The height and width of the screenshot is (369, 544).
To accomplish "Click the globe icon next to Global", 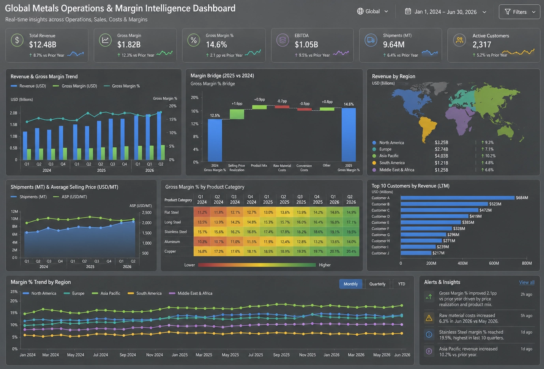I will pyautogui.click(x=360, y=11).
